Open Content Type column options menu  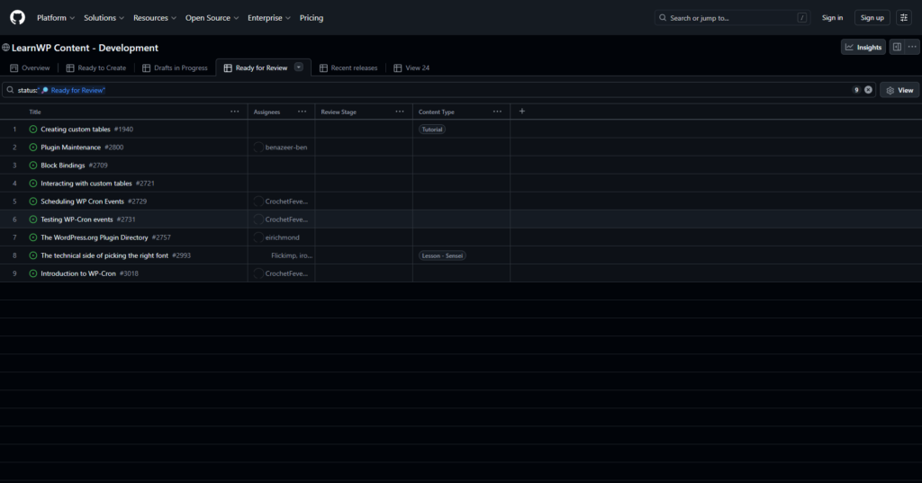click(497, 112)
